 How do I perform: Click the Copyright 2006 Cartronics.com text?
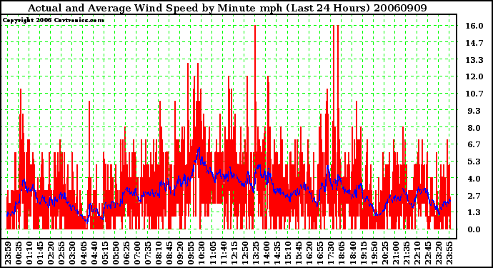point(54,20)
